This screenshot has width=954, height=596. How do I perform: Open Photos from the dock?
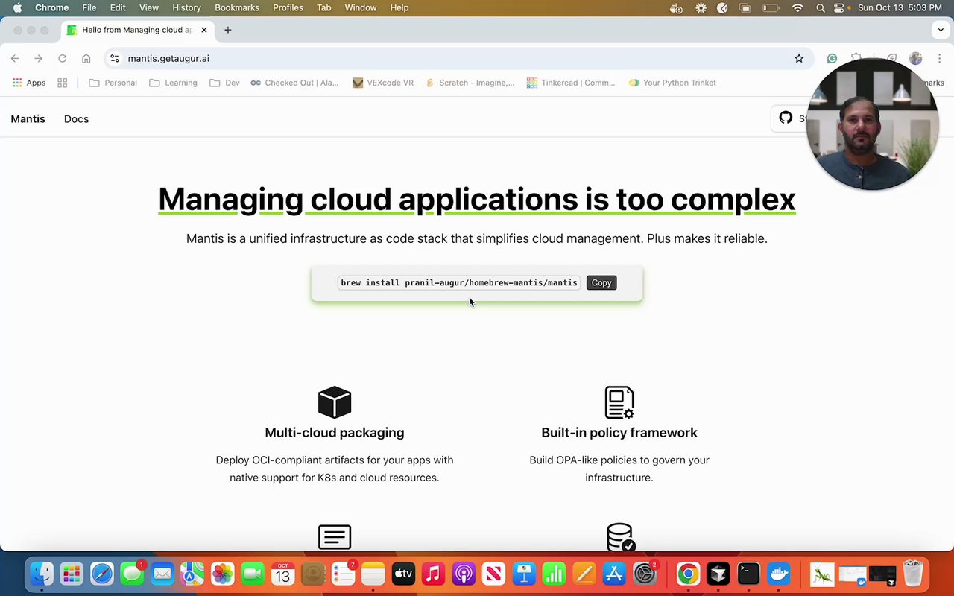coord(222,574)
